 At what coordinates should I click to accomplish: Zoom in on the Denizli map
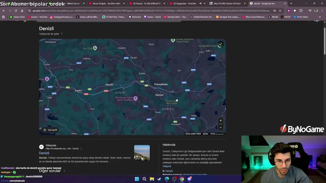pos(221,120)
